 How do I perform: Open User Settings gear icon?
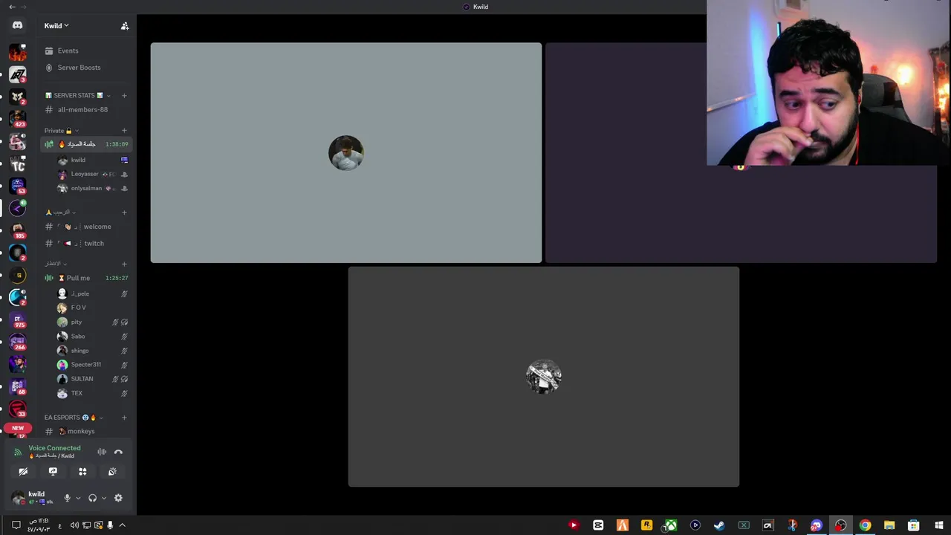[118, 498]
